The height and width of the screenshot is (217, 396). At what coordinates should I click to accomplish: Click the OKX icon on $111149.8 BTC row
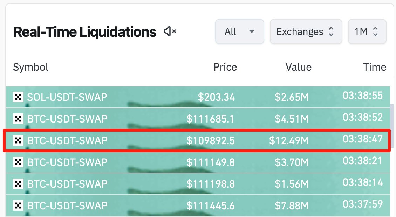(x=18, y=162)
